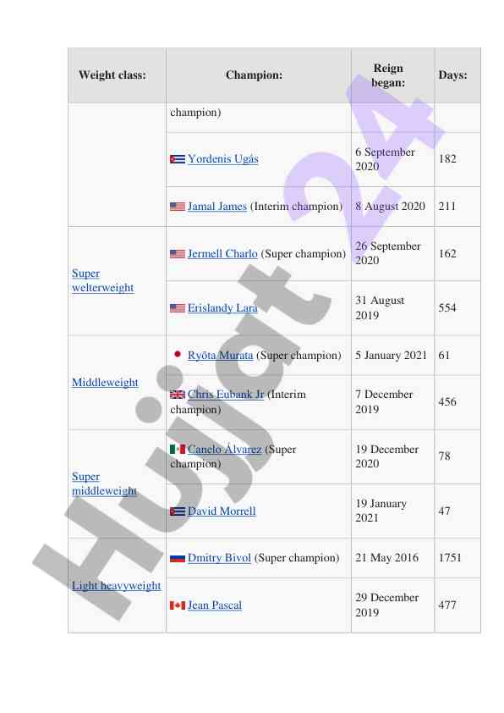Open the Jamal James link
This screenshot has height=713, width=504.
(x=217, y=206)
